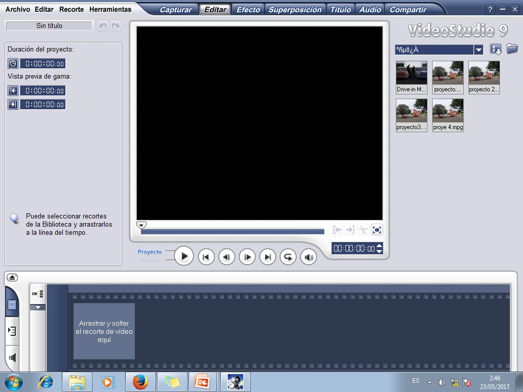Click the timecode stepper arrows

point(379,249)
